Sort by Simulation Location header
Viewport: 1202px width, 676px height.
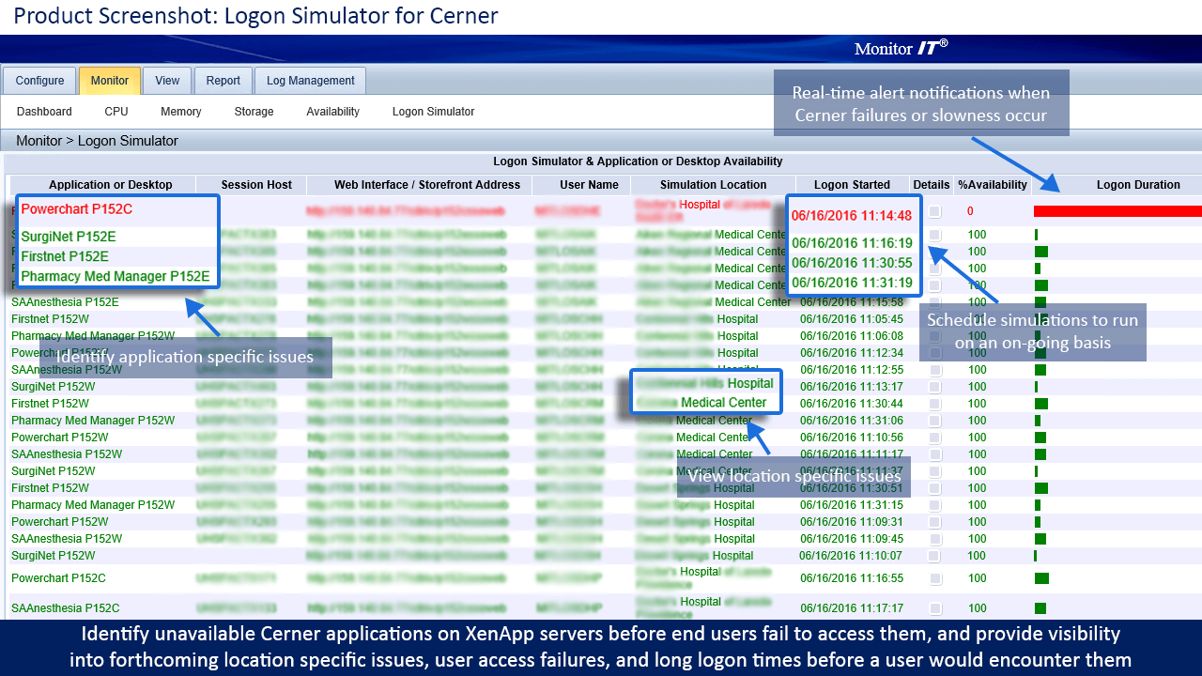pos(714,185)
